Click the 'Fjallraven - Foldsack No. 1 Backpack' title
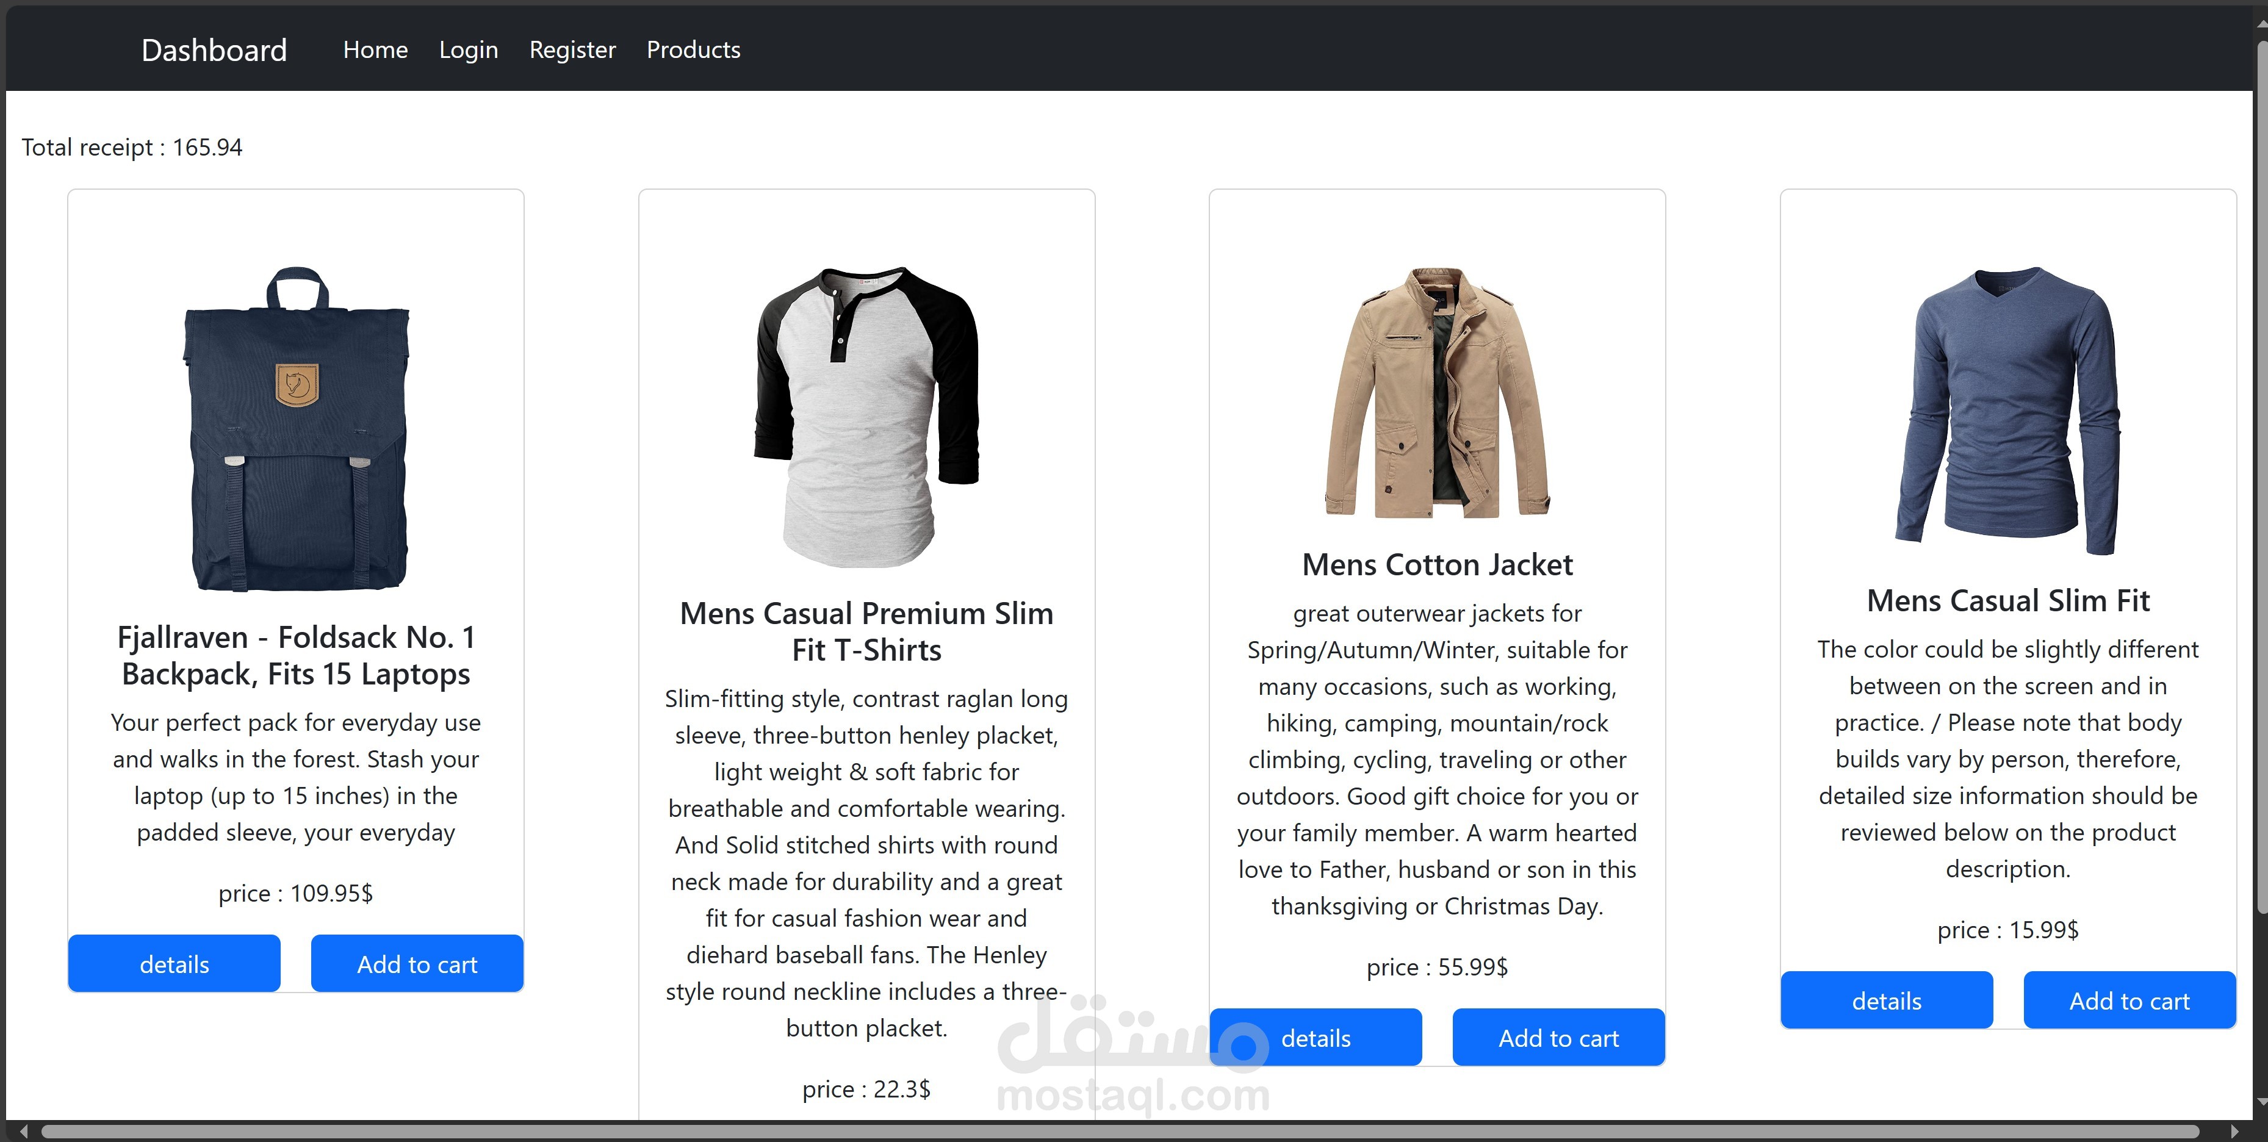Viewport: 2268px width, 1142px height. tap(296, 655)
